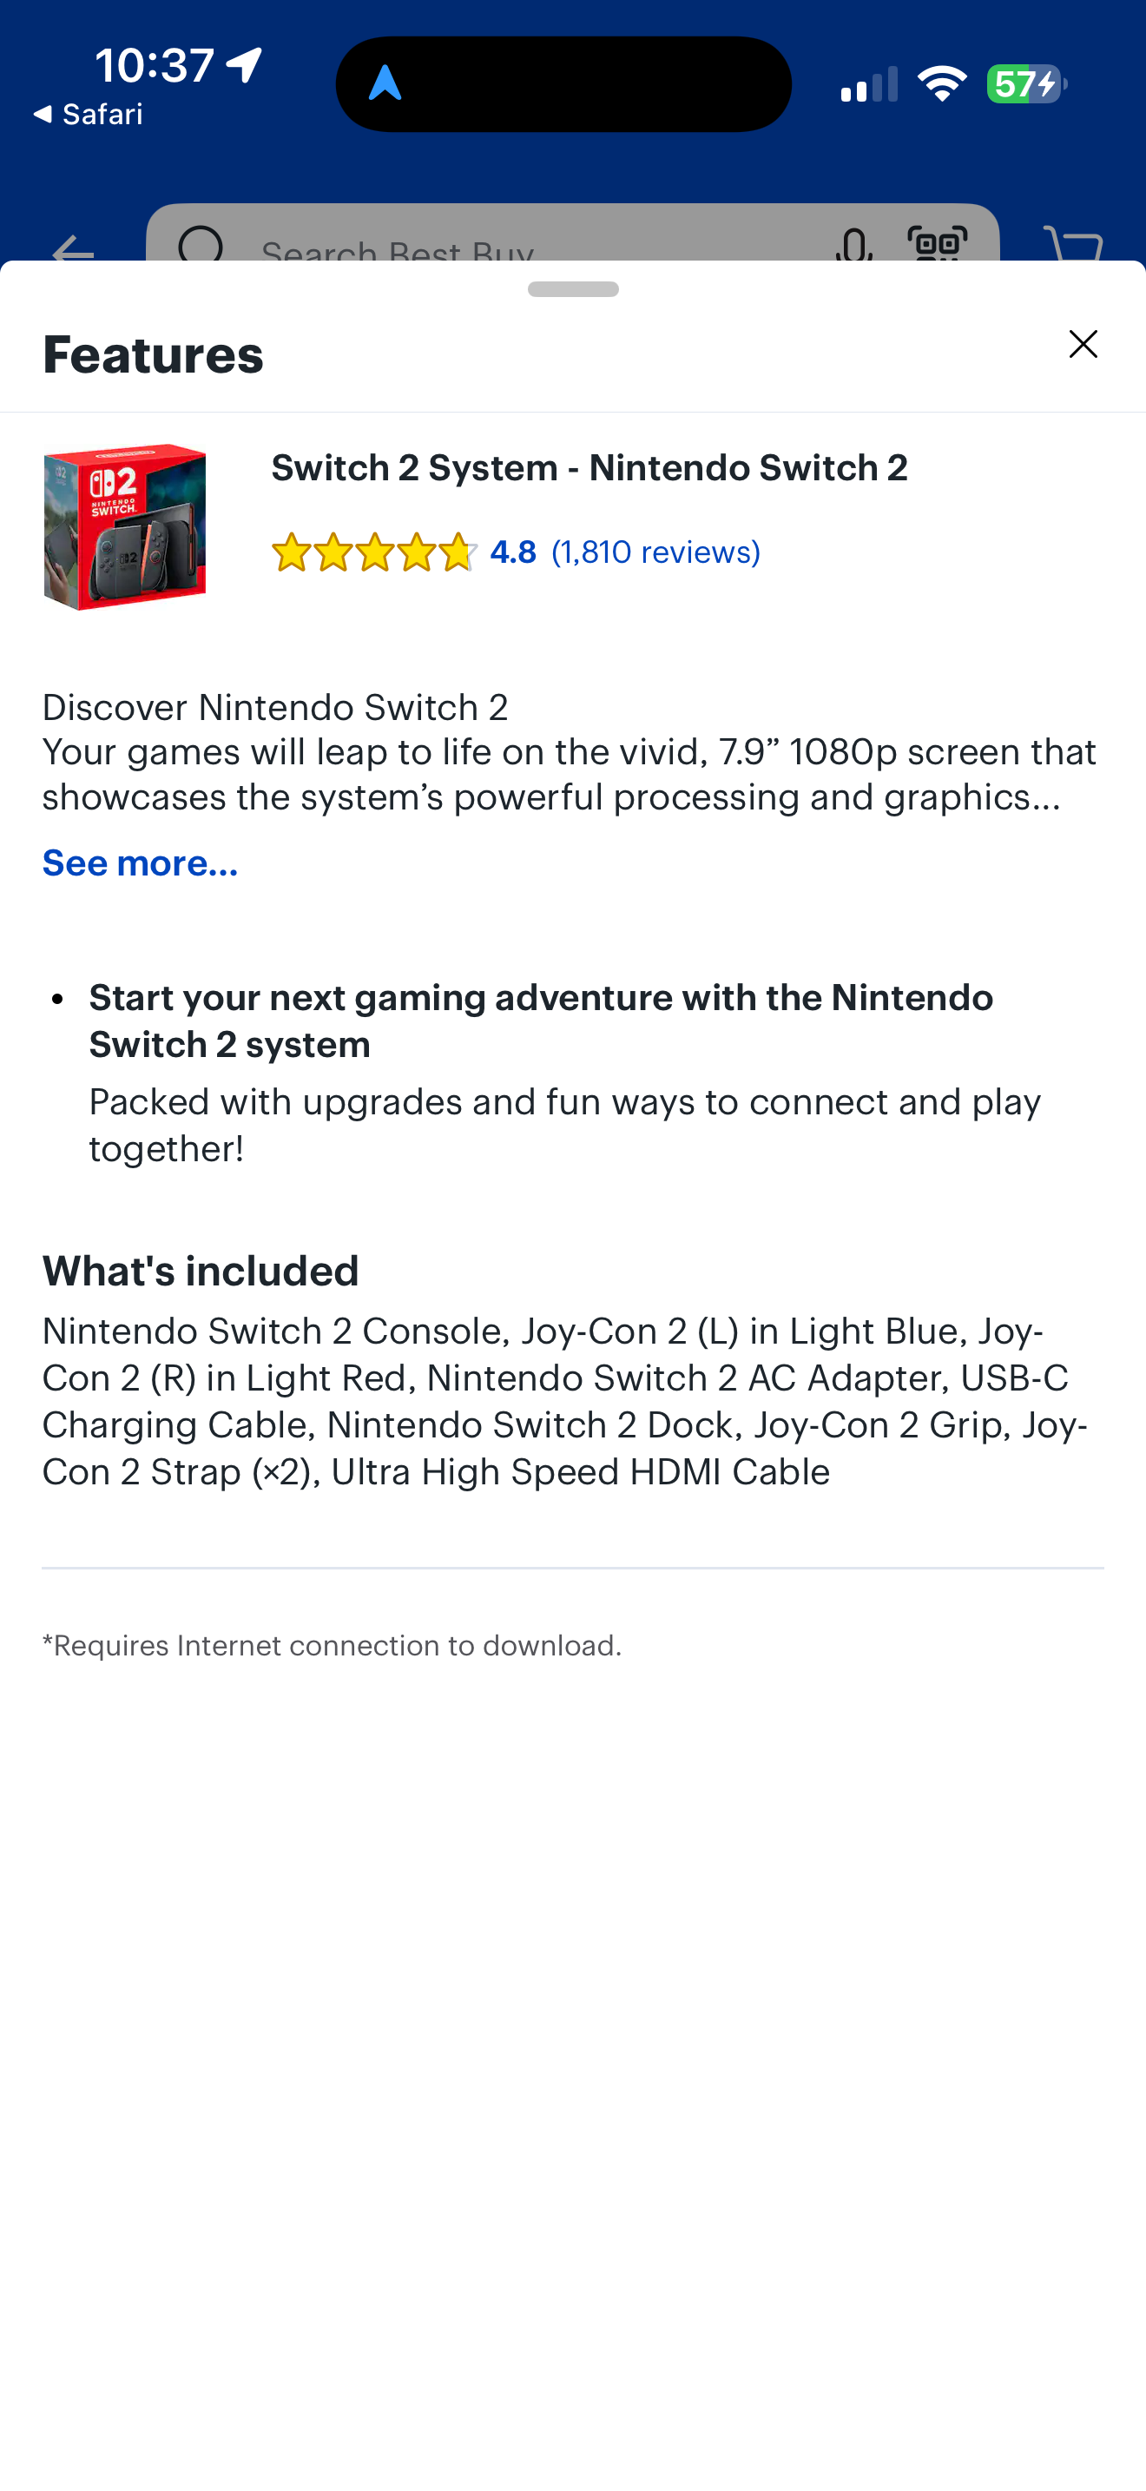Screen dimensions: 1146x2491
Task: Tap the search magnifier icon
Action: (x=201, y=244)
